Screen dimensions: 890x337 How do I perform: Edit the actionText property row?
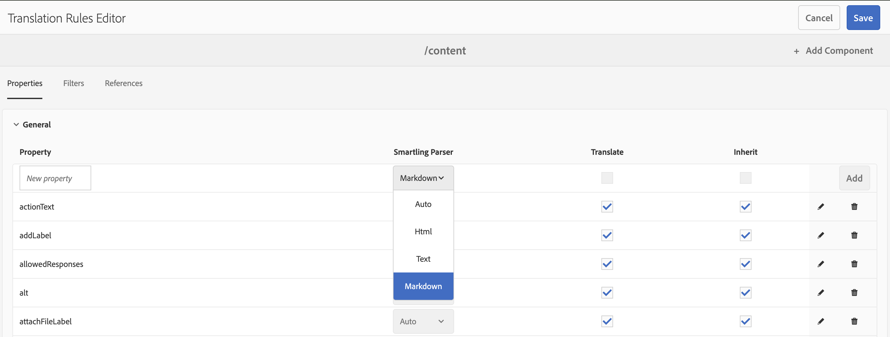821,207
